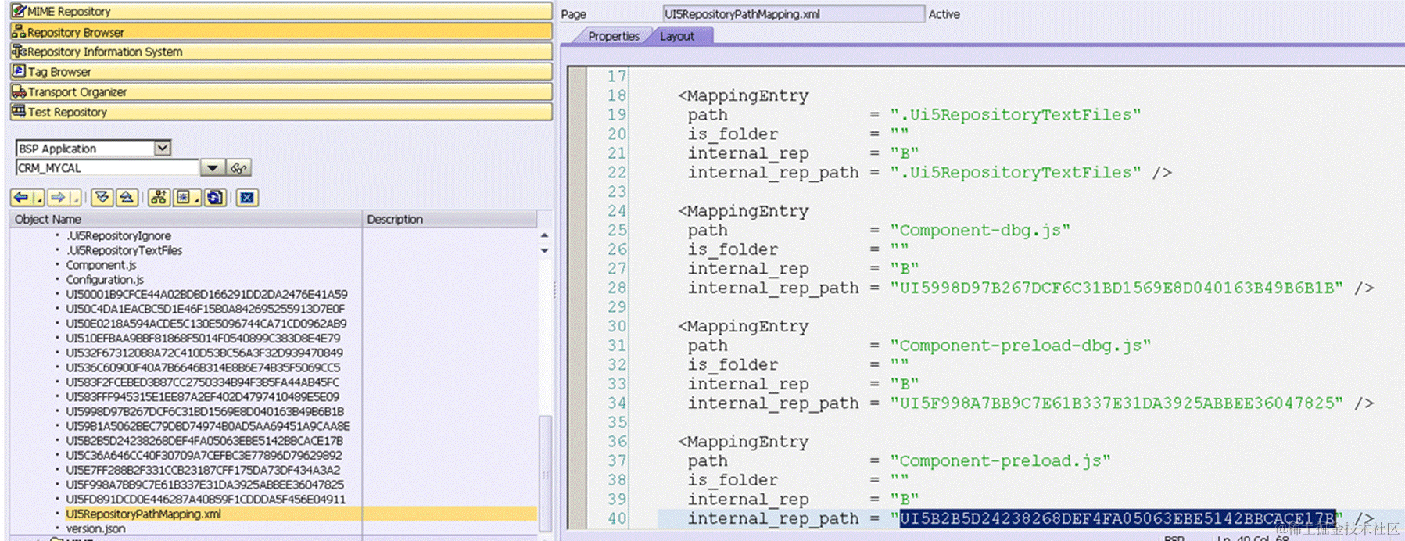The height and width of the screenshot is (541, 1405).
Task: Click highlighted UI5B2B5D24238268DEF4FA05063EBE5142BBCACE17B text in editor
Action: point(1117,518)
